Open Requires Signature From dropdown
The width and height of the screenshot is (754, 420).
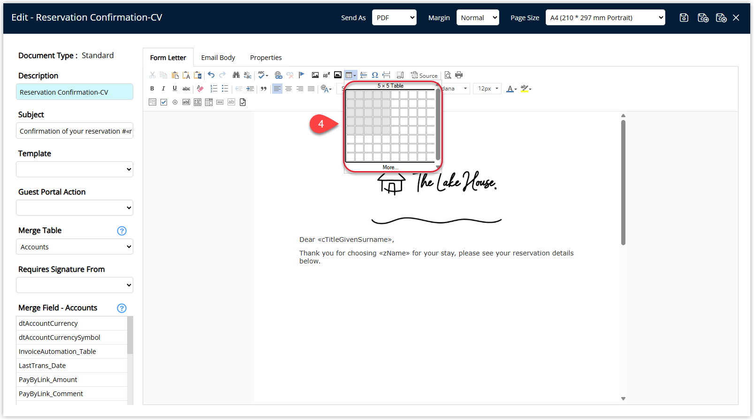click(x=75, y=285)
